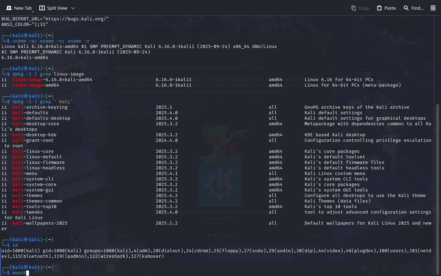Click the New Tab plus icon

point(9,8)
